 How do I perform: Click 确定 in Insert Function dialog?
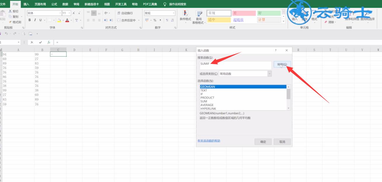(263, 142)
